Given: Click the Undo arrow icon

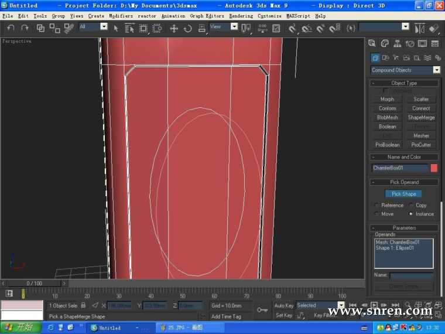Looking at the screenshot, I should tap(11, 28).
